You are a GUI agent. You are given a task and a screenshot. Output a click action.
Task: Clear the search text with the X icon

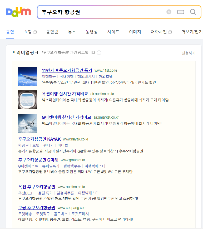pos(169,12)
